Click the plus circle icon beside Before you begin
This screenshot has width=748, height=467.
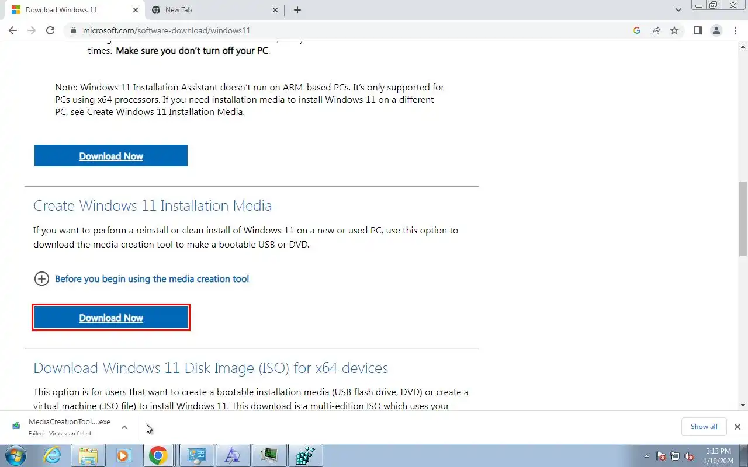[x=41, y=279]
